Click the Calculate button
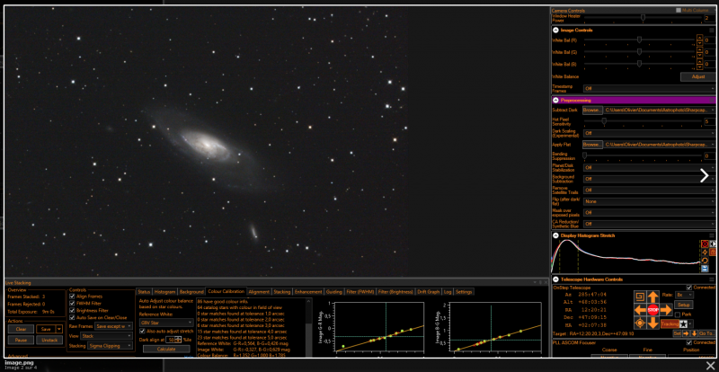 [166, 349]
